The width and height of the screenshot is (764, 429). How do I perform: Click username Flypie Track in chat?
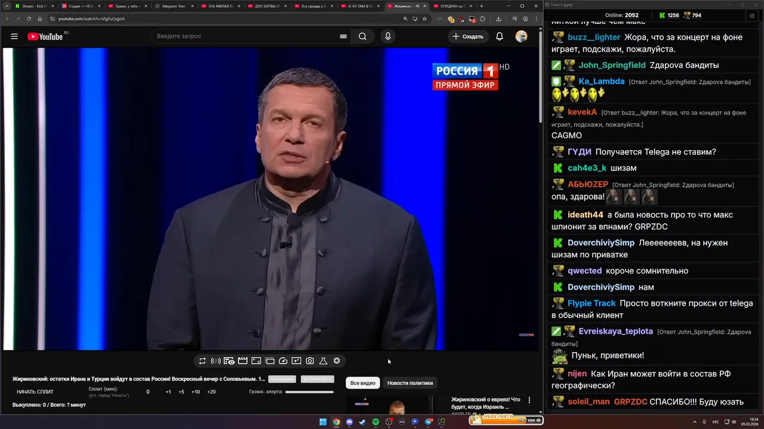pos(592,303)
